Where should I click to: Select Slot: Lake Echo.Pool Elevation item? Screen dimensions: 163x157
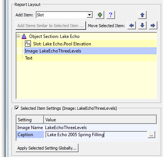pos(62,44)
